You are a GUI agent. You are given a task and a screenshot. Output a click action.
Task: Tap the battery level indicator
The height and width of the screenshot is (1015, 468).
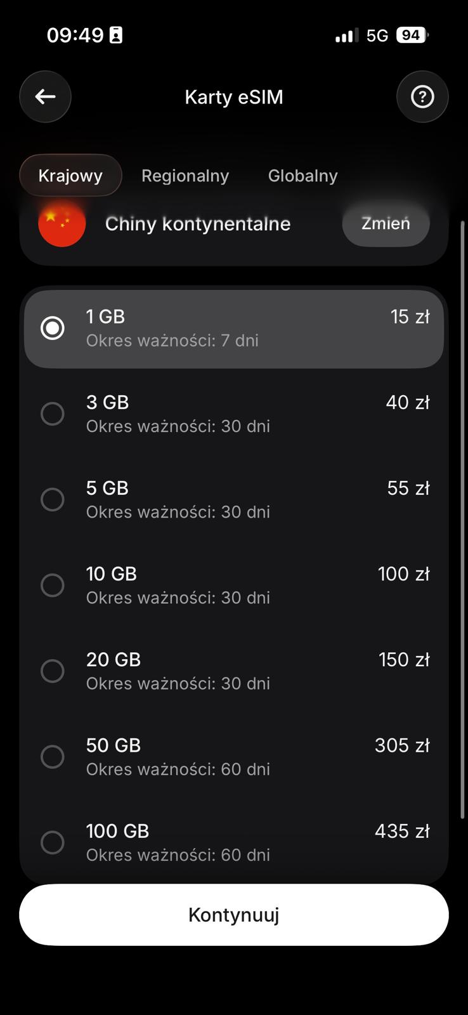pyautogui.click(x=412, y=36)
